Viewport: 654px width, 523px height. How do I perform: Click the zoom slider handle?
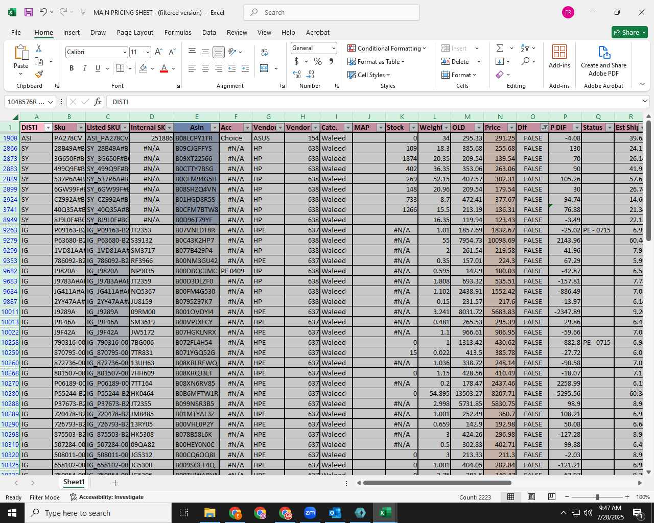click(597, 497)
